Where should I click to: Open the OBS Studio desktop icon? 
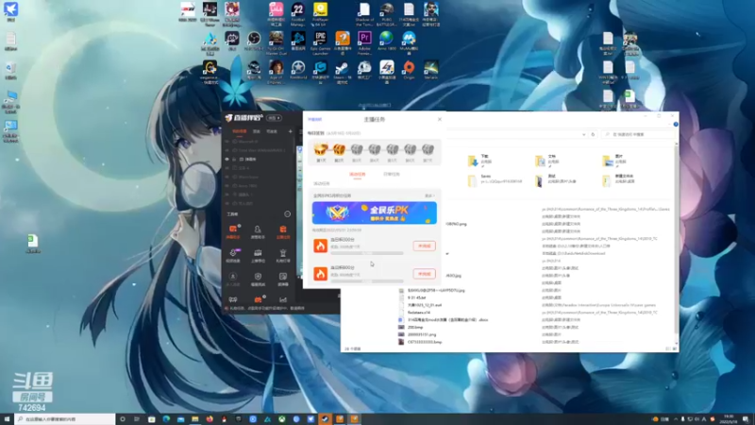tap(254, 41)
